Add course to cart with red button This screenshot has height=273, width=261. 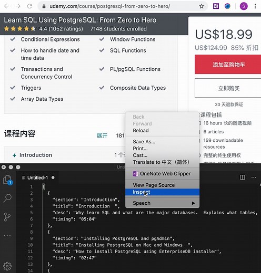coord(228,65)
